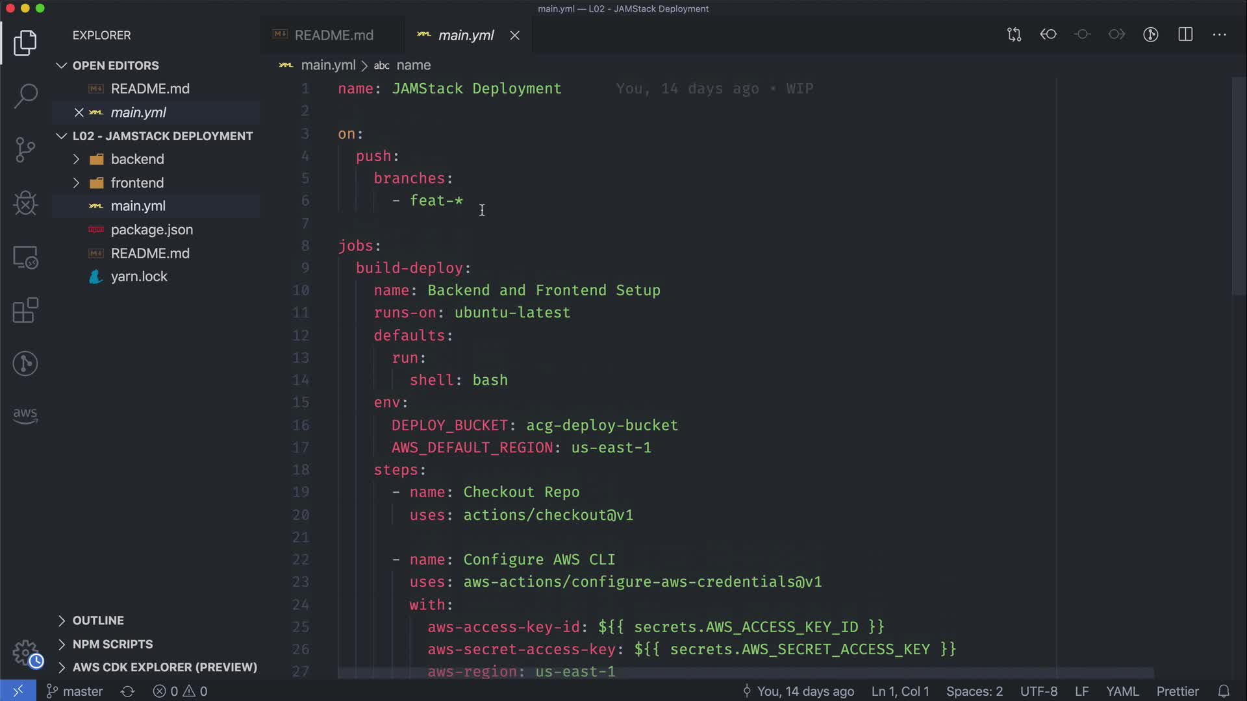
Task: Close the main.yml editor tab
Action: click(514, 36)
